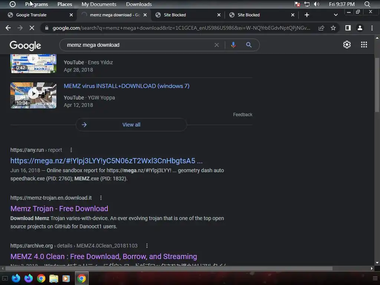
Task: Close the second Site Blocked tab
Action: point(293,15)
